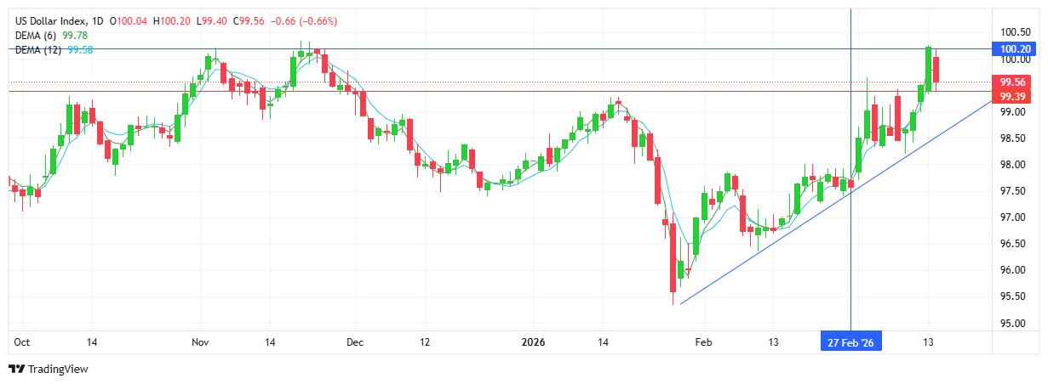Click the 27 Feb '26 date marker
Image resolution: width=1048 pixels, height=384 pixels.
pos(851,343)
